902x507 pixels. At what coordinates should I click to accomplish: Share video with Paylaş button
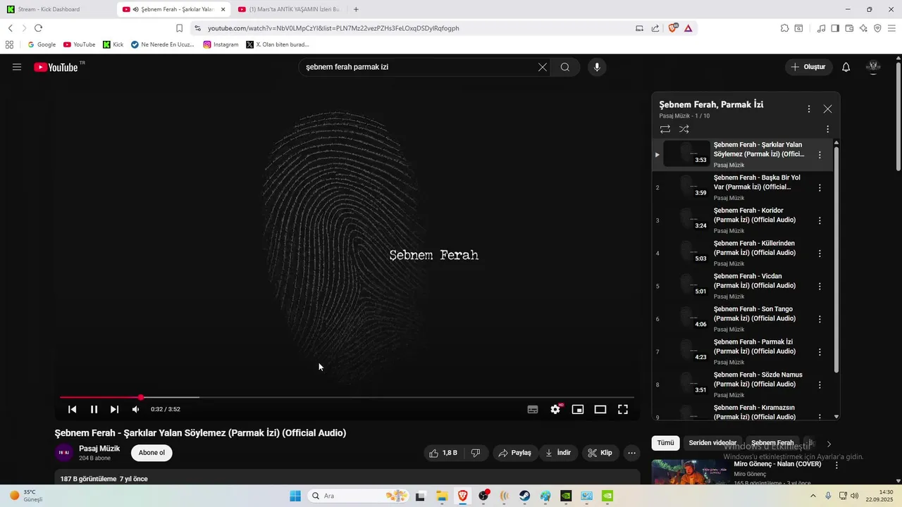click(x=514, y=453)
